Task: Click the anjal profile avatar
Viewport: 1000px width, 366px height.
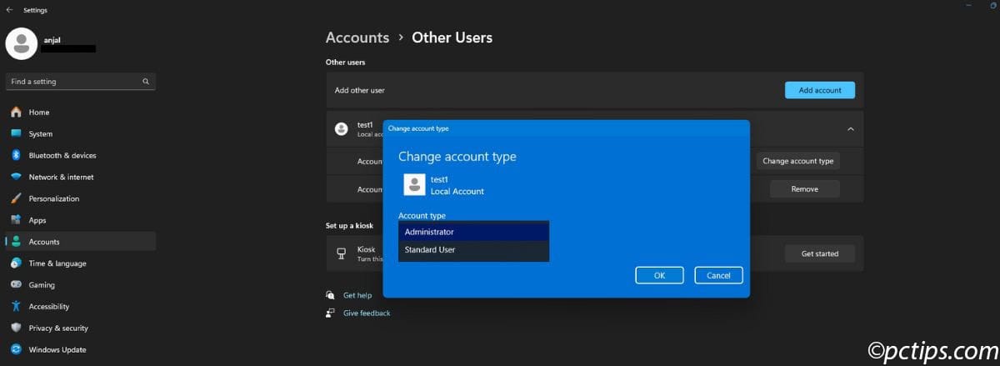Action: coord(21,43)
